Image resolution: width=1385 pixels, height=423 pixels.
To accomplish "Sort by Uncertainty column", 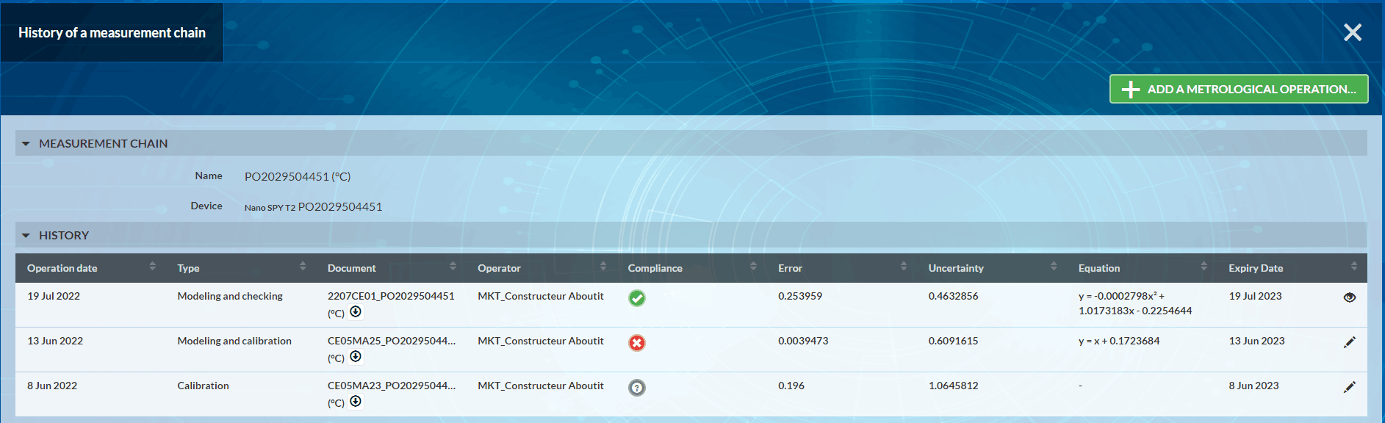I will 1054,266.
